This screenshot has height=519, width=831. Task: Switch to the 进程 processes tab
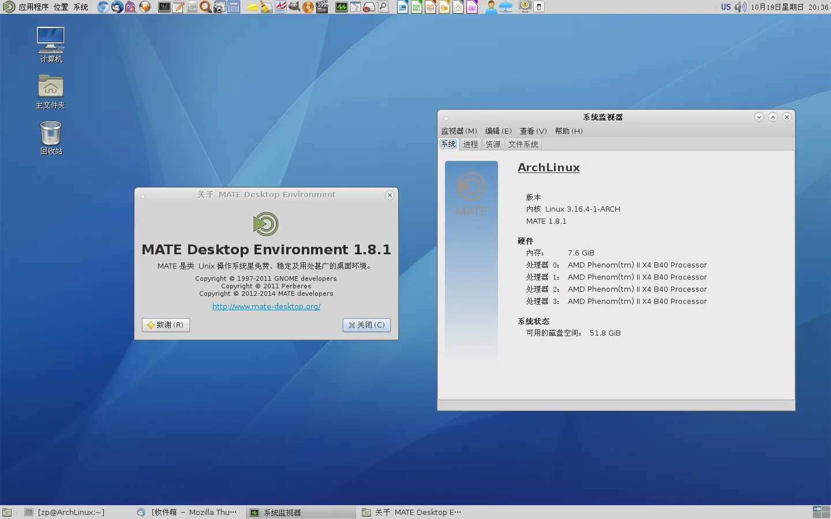click(470, 144)
